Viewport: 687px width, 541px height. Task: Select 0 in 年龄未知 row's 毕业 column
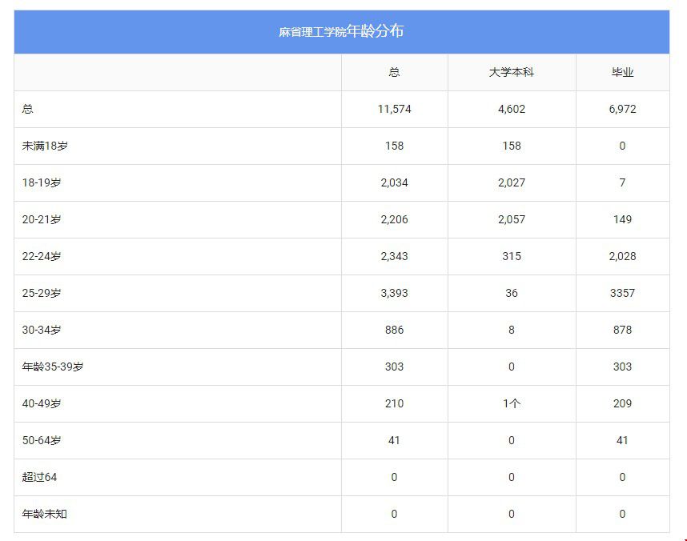[x=623, y=514]
